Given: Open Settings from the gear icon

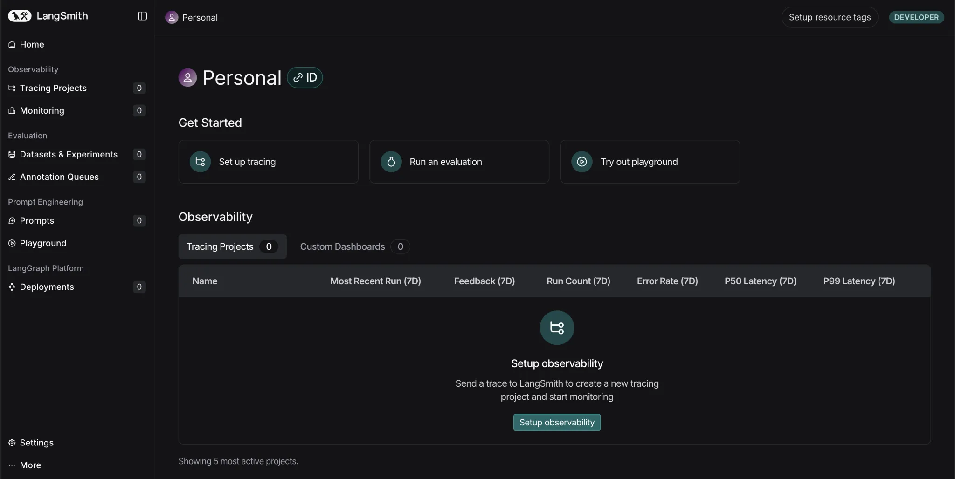Looking at the screenshot, I should tap(12, 443).
